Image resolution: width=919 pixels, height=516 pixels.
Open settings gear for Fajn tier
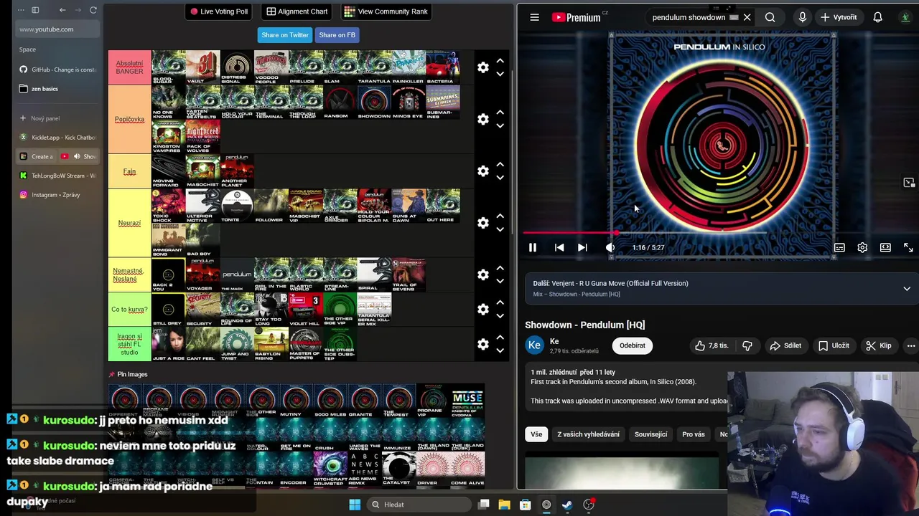(483, 171)
